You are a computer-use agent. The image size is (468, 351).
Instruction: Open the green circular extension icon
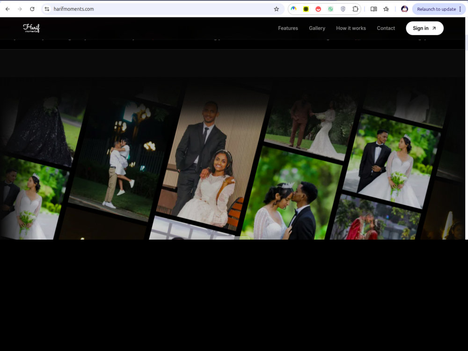coord(330,9)
